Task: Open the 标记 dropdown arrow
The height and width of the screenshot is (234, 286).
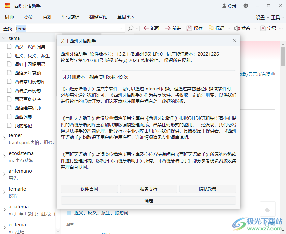Action: click(x=229, y=29)
